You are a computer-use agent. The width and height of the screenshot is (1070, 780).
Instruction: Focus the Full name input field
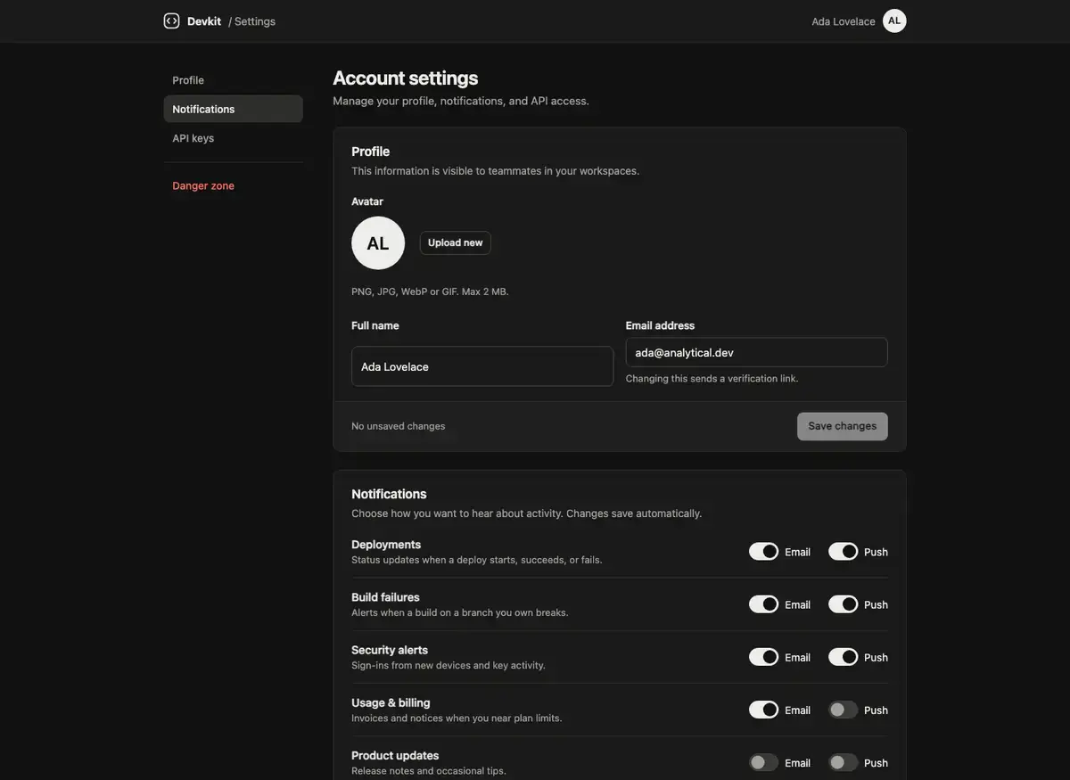[x=482, y=366]
